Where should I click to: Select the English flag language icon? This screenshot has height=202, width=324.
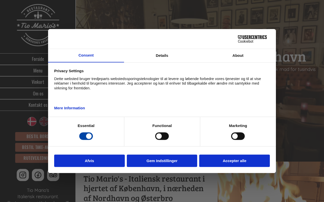click(x=44, y=121)
